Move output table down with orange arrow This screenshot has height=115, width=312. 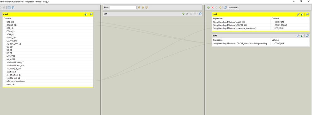point(220,7)
